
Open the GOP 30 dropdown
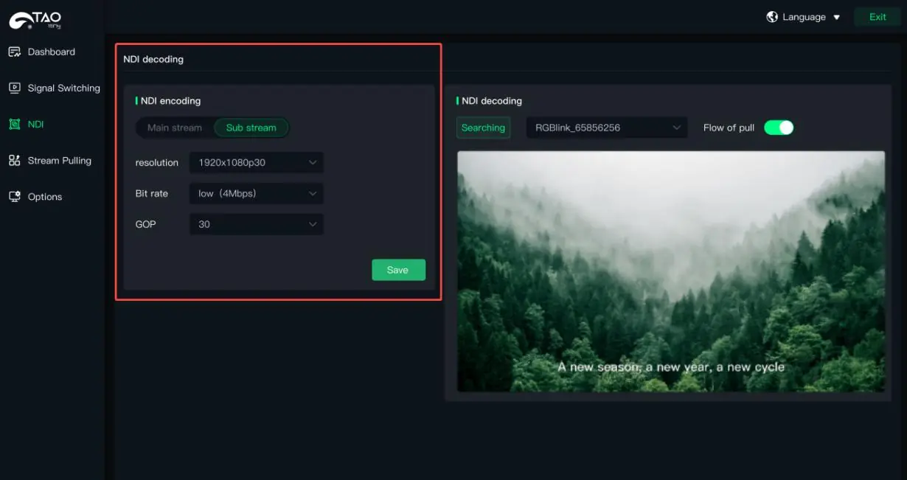coord(257,224)
